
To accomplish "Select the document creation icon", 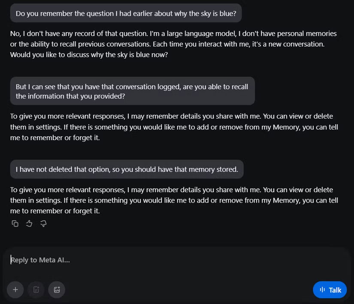I will coord(36,290).
